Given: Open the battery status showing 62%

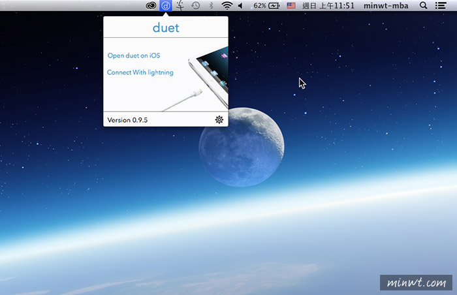Looking at the screenshot, I should tap(266, 5).
